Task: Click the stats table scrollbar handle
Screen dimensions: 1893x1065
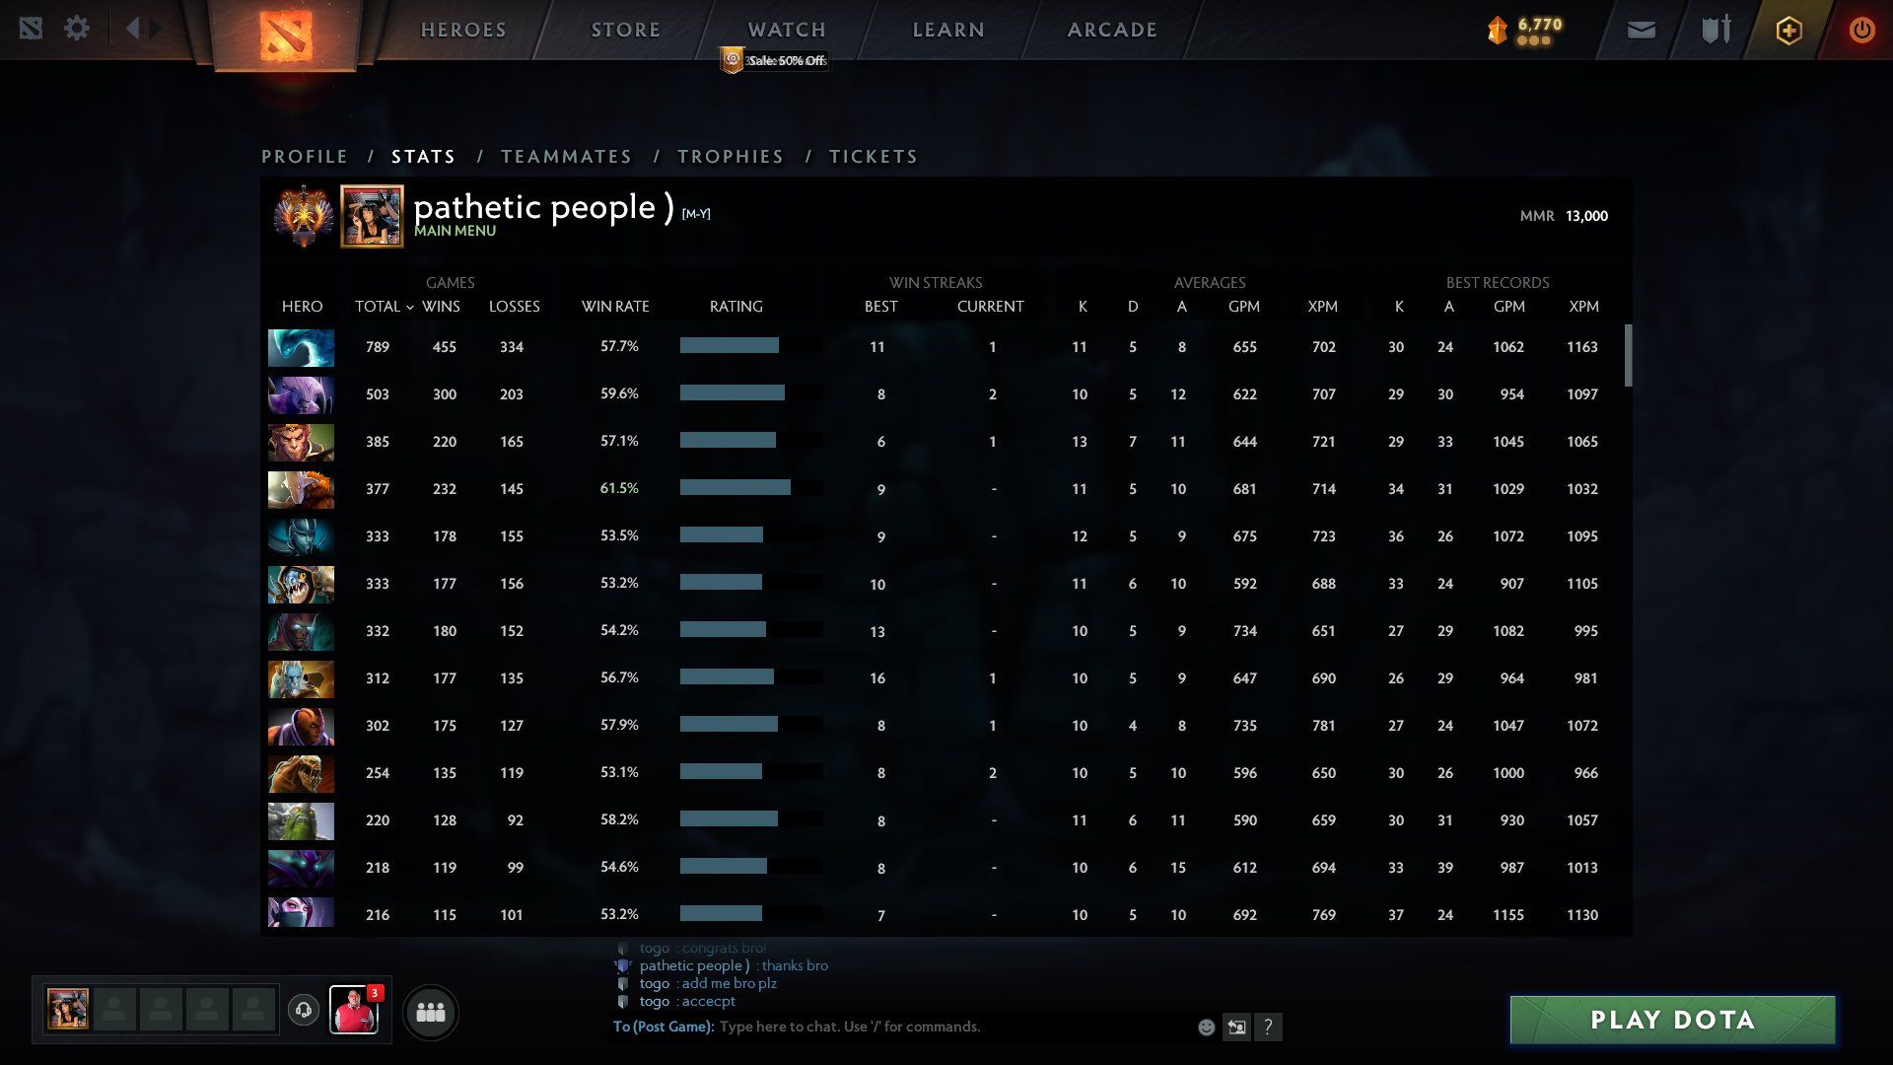Action: coord(1628,356)
